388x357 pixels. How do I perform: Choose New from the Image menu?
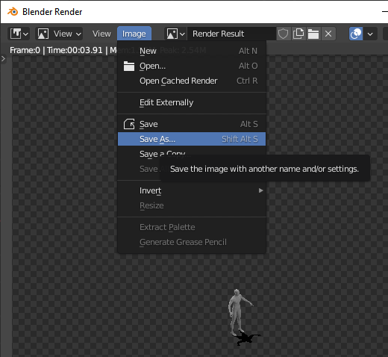[192, 51]
